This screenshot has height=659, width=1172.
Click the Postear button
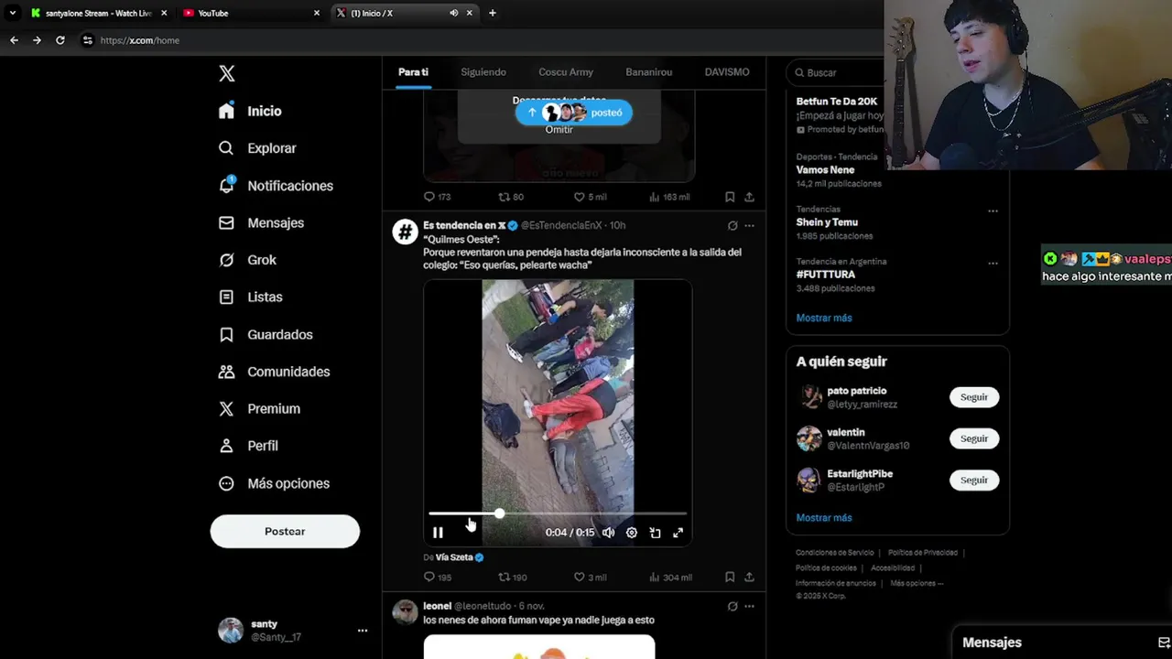point(285,532)
